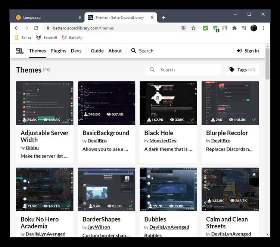Click the browser back arrow
Screen dimensions: 280x247
tap(16, 28)
